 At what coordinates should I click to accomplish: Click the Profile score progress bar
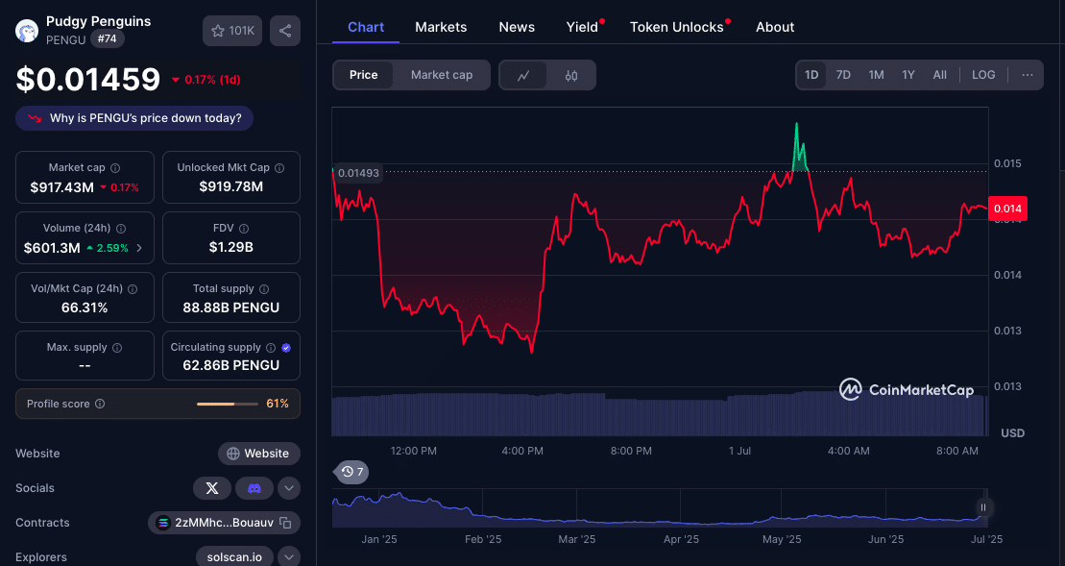coord(228,404)
